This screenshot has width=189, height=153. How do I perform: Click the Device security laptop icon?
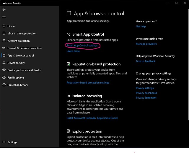[x=4, y=63]
